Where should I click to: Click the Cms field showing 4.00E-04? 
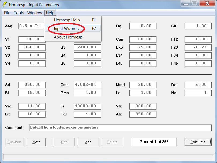point(87,85)
